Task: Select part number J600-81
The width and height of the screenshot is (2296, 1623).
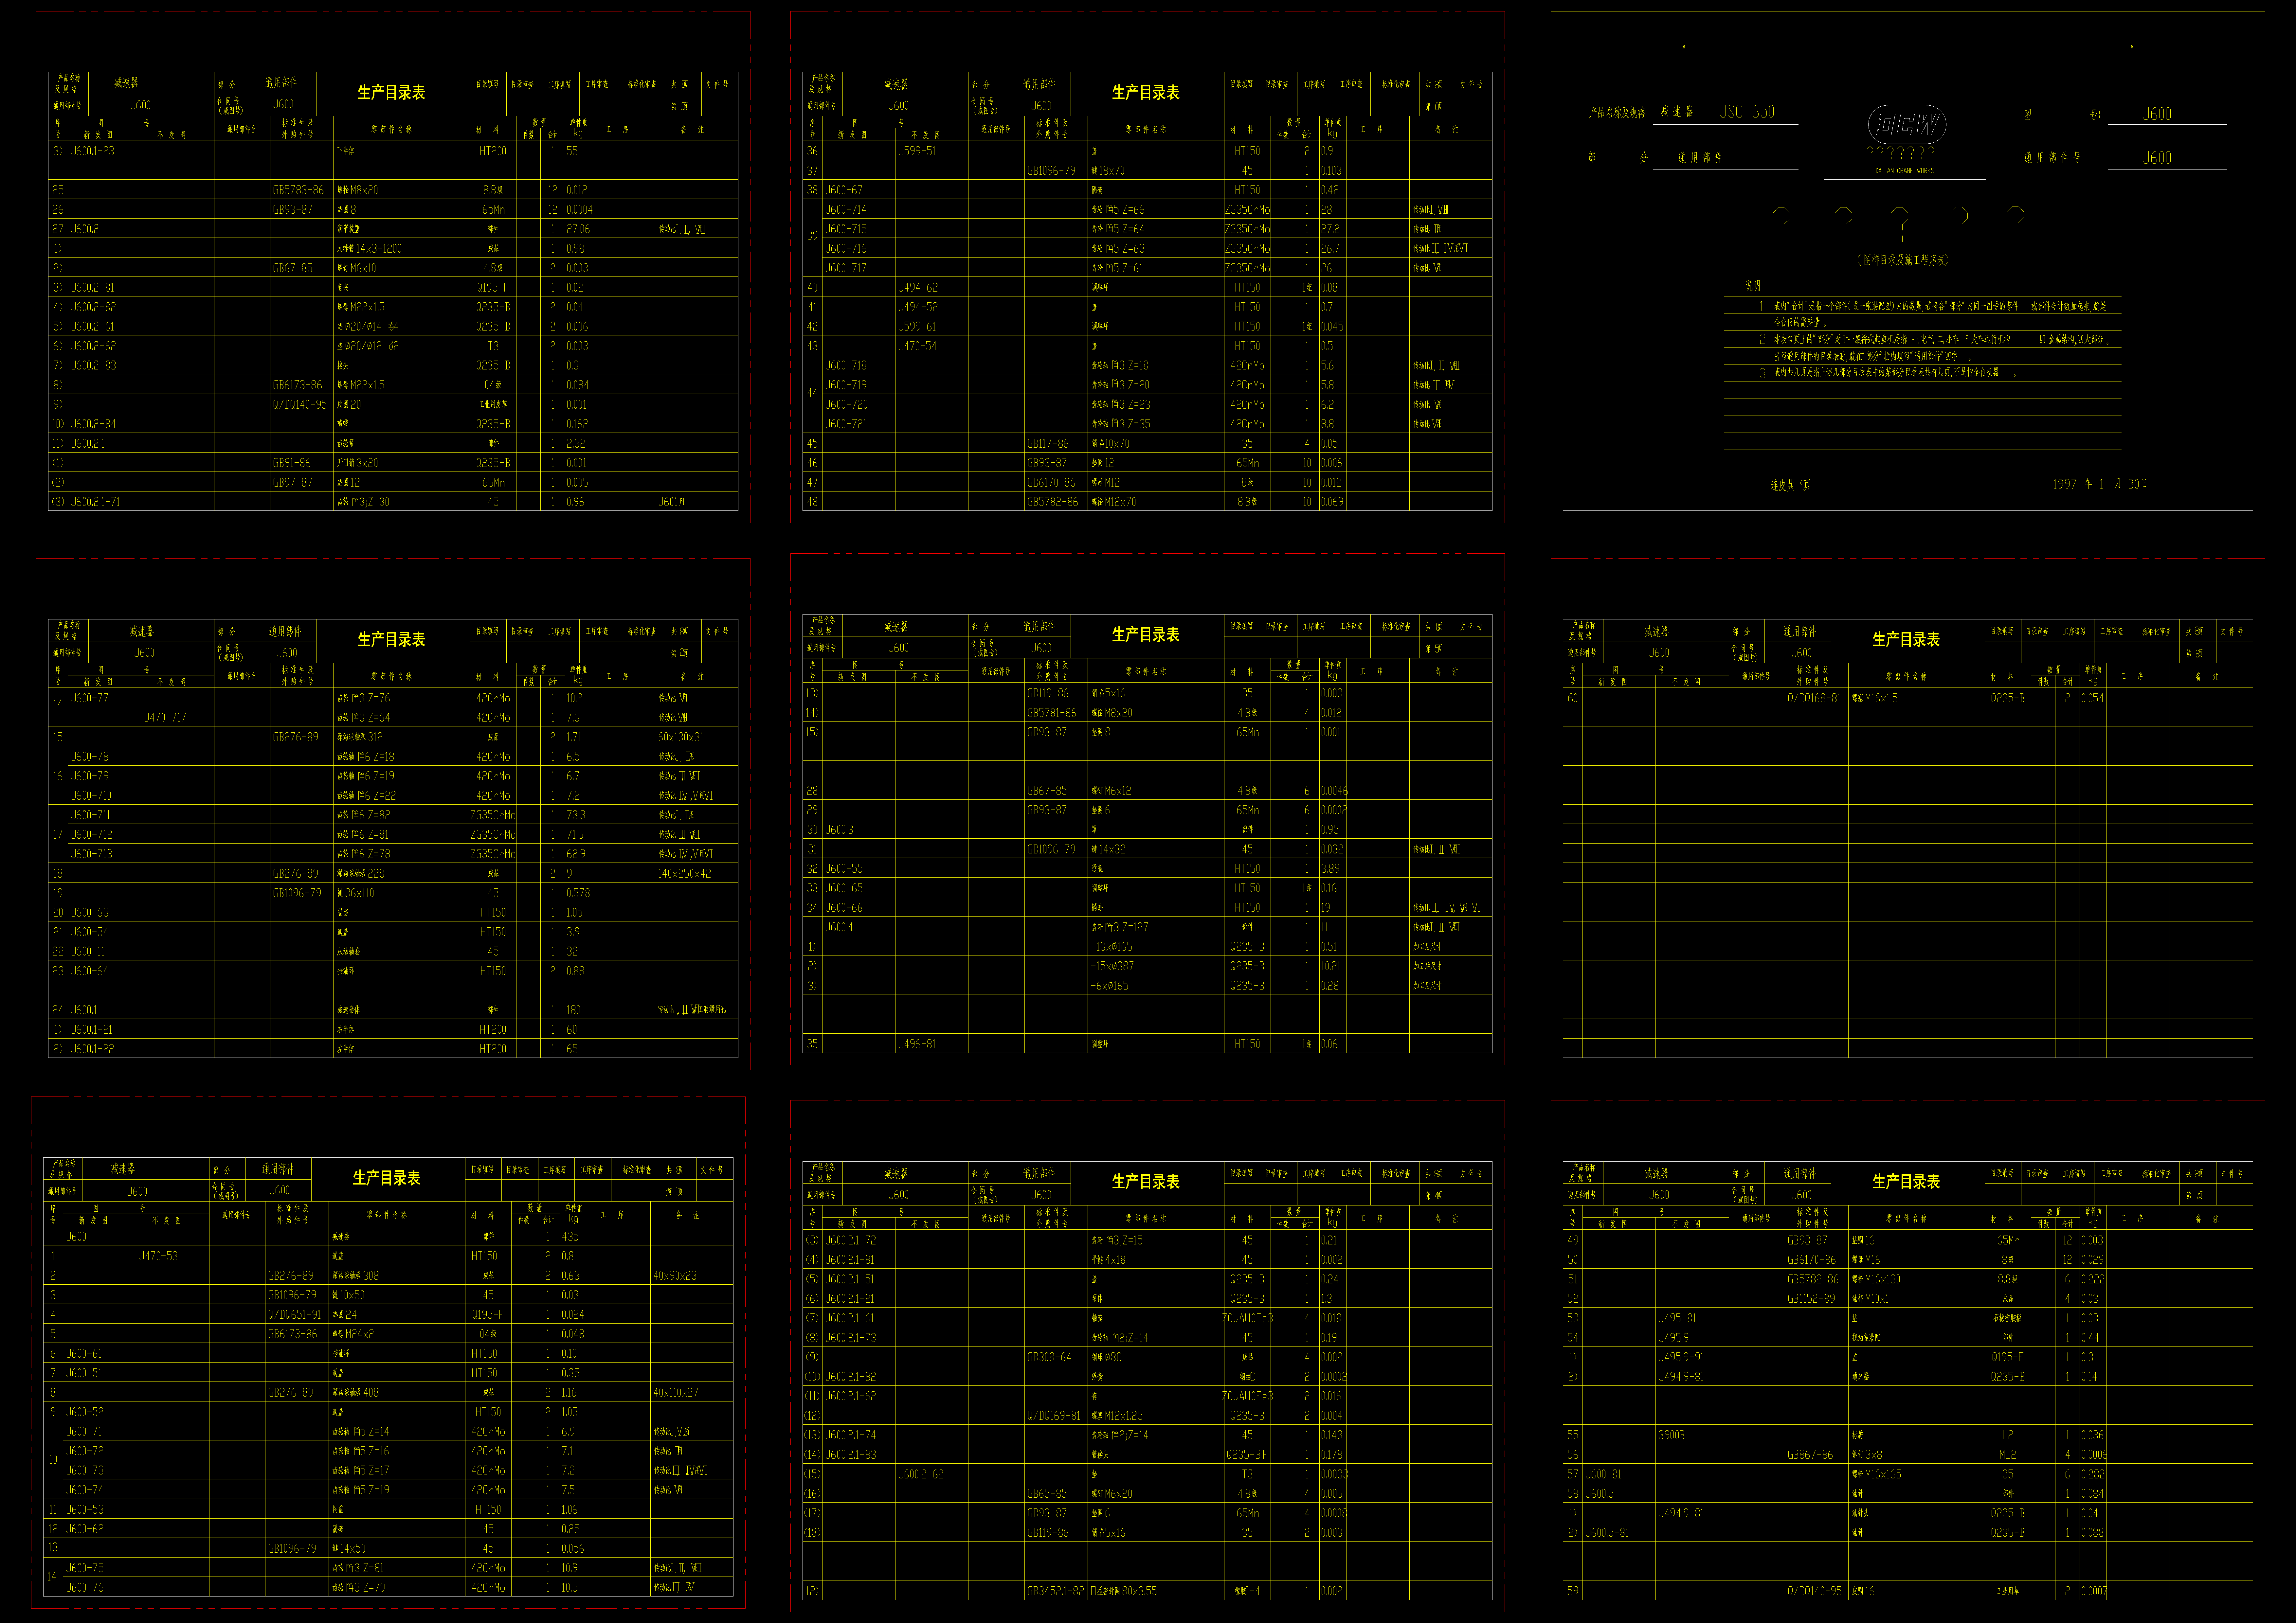Action: pyautogui.click(x=1604, y=1474)
